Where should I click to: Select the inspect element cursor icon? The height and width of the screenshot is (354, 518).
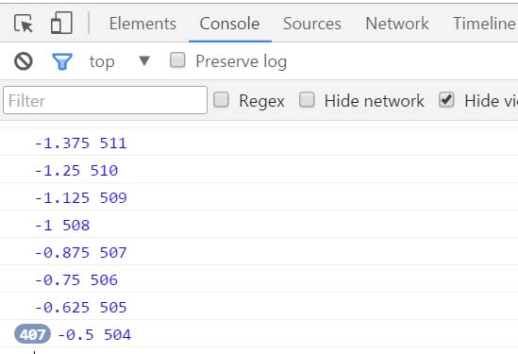pyautogui.click(x=24, y=24)
